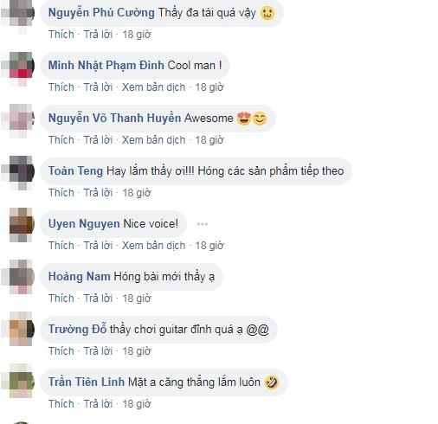Translate the 'Cool man !' comment
The width and height of the screenshot is (438, 424).
point(153,87)
